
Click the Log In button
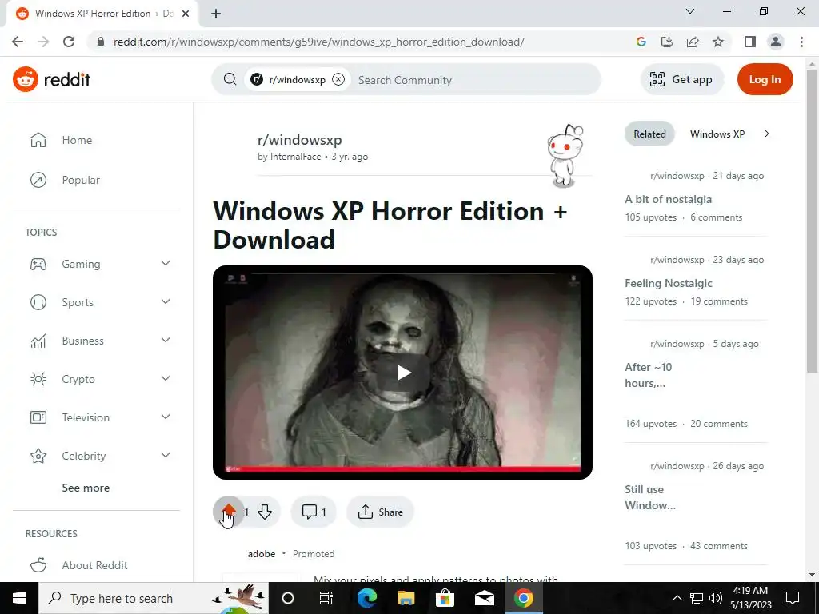[x=765, y=79]
